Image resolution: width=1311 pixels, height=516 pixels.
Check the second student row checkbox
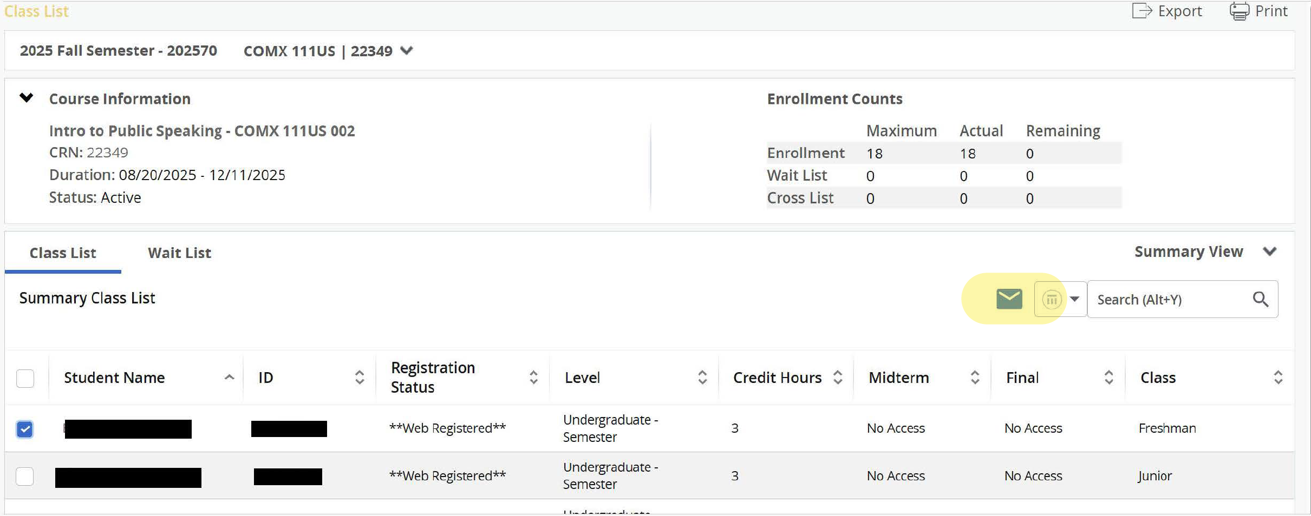click(25, 477)
